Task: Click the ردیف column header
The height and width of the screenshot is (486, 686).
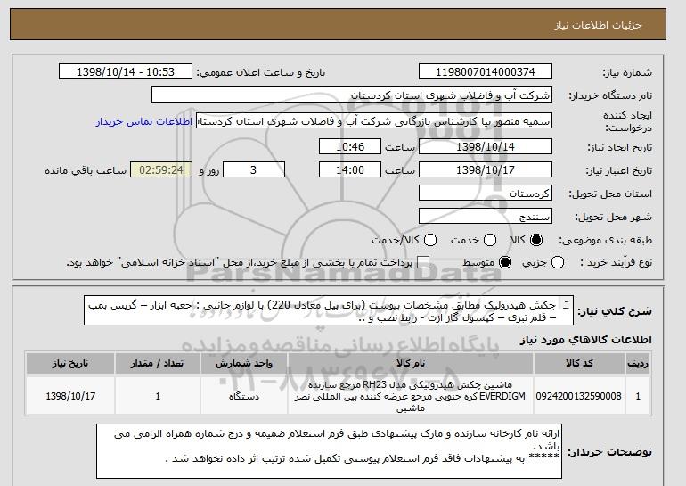Action: click(638, 364)
